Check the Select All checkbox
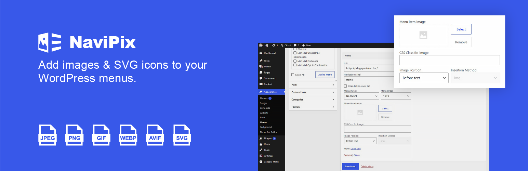Image resolution: width=528 pixels, height=171 pixels. (292, 75)
